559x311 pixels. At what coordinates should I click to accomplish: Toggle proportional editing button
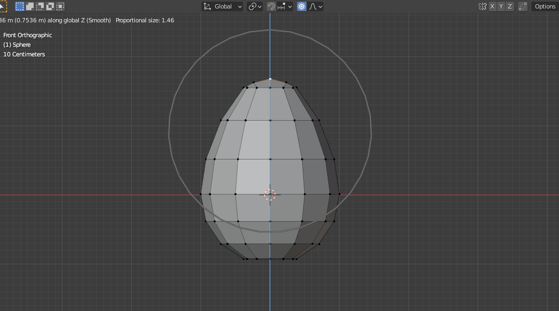tap(302, 6)
